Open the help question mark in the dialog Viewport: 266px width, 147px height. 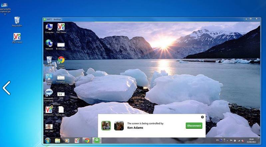click(x=202, y=117)
